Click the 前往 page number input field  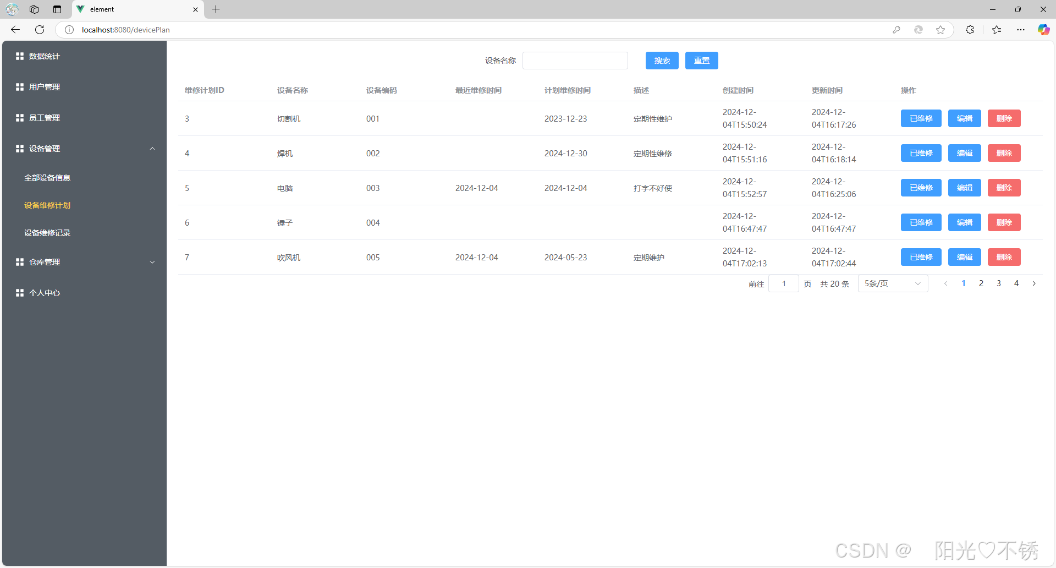coord(783,283)
